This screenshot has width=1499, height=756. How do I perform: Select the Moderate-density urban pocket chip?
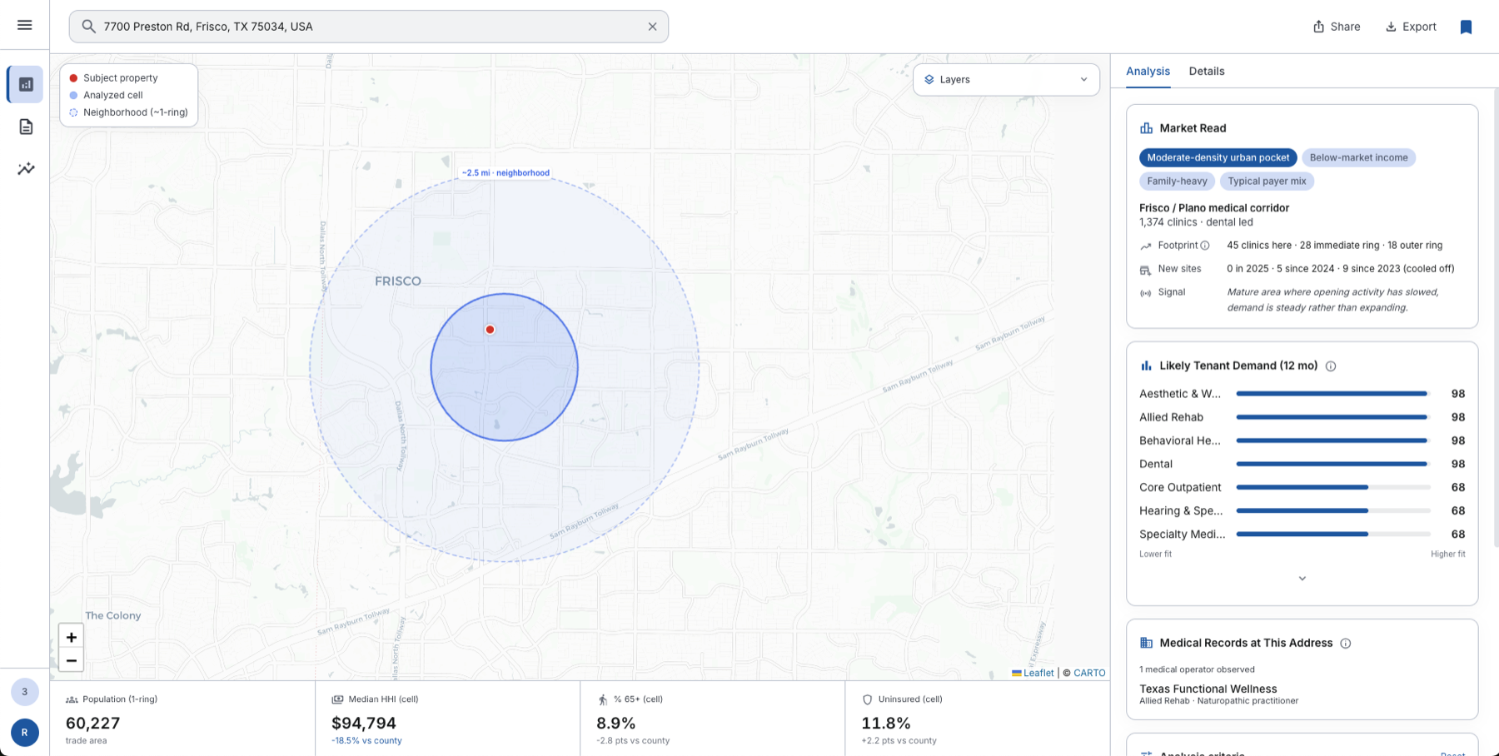[x=1218, y=157]
